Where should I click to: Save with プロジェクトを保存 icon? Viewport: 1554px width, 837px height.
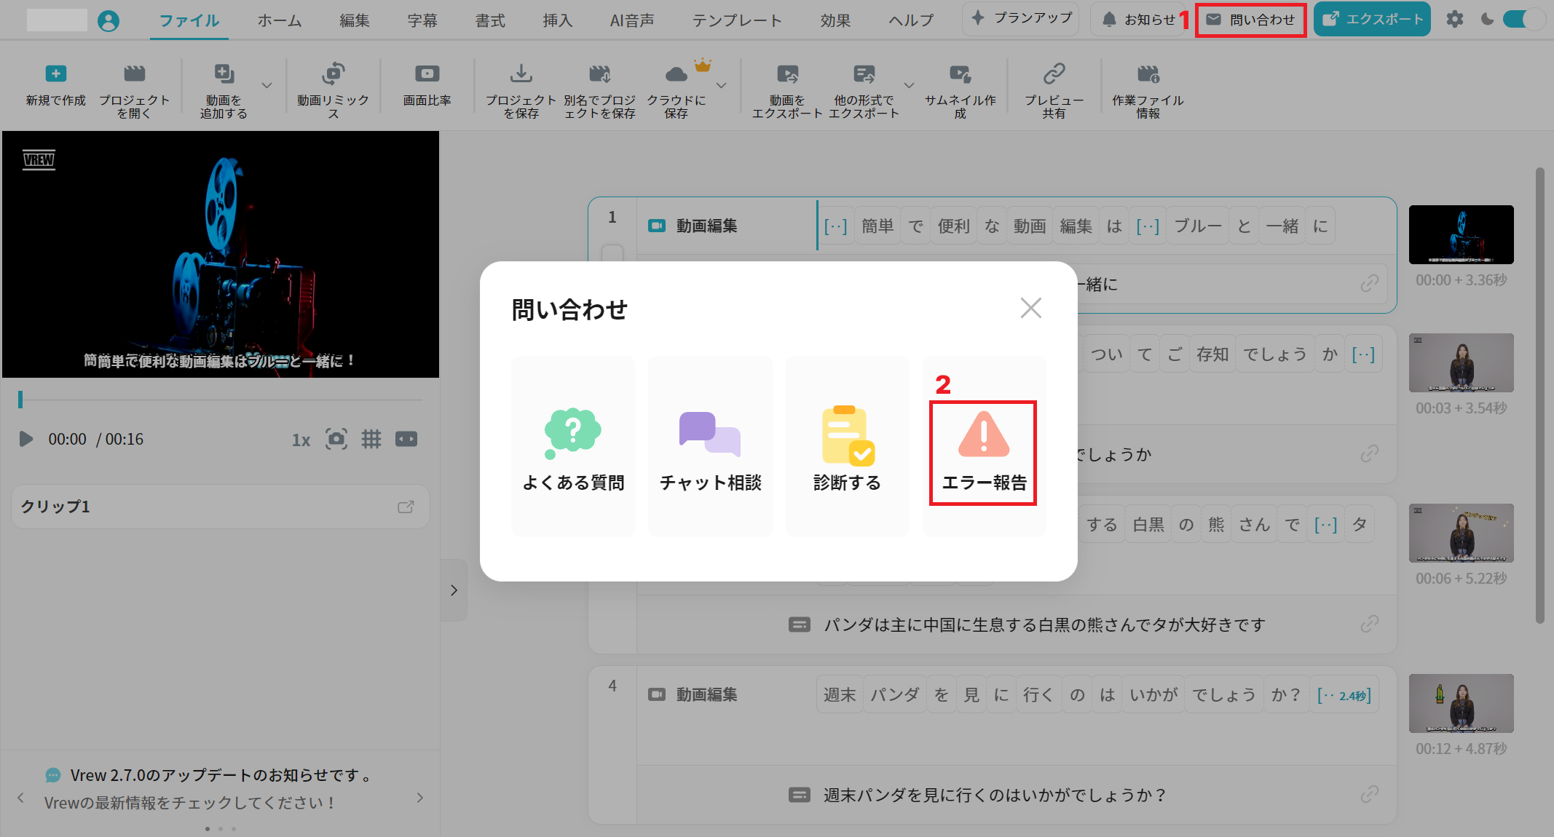pos(521,74)
